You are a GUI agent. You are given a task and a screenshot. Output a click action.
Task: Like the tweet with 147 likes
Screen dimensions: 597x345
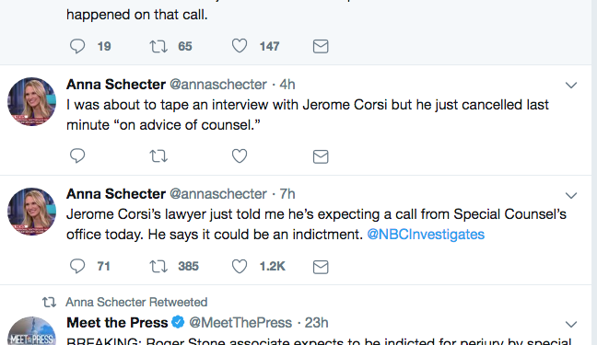pos(240,46)
